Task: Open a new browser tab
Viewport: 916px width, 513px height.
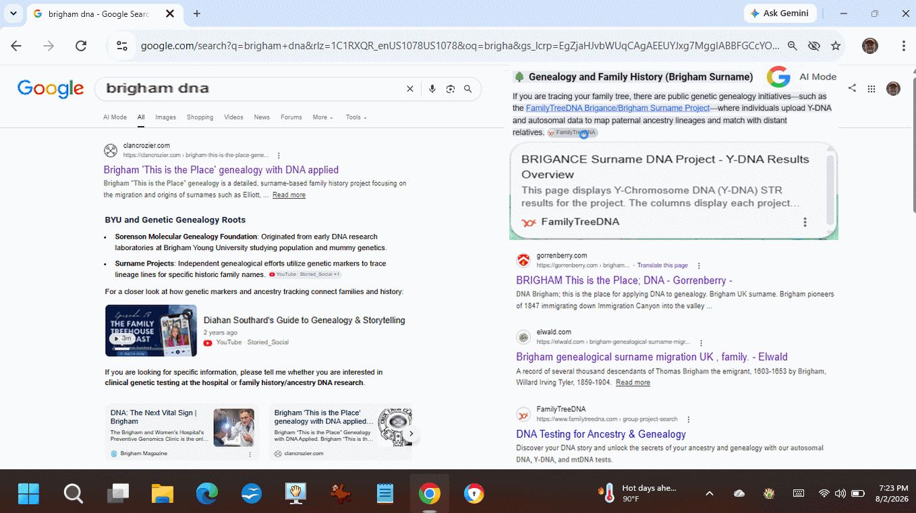Action: tap(197, 13)
